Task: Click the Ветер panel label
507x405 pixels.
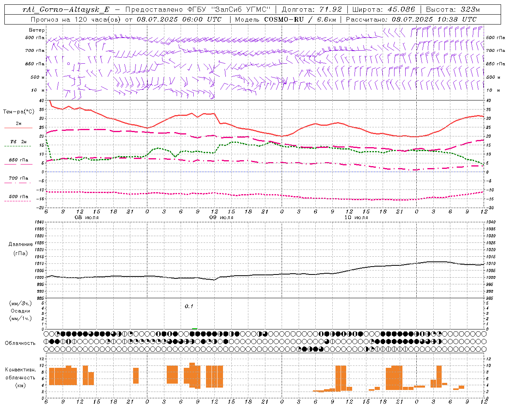Action: coord(37,30)
